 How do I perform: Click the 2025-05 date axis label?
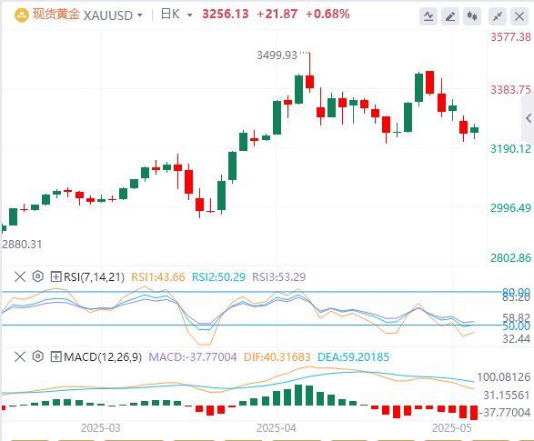pyautogui.click(x=452, y=428)
